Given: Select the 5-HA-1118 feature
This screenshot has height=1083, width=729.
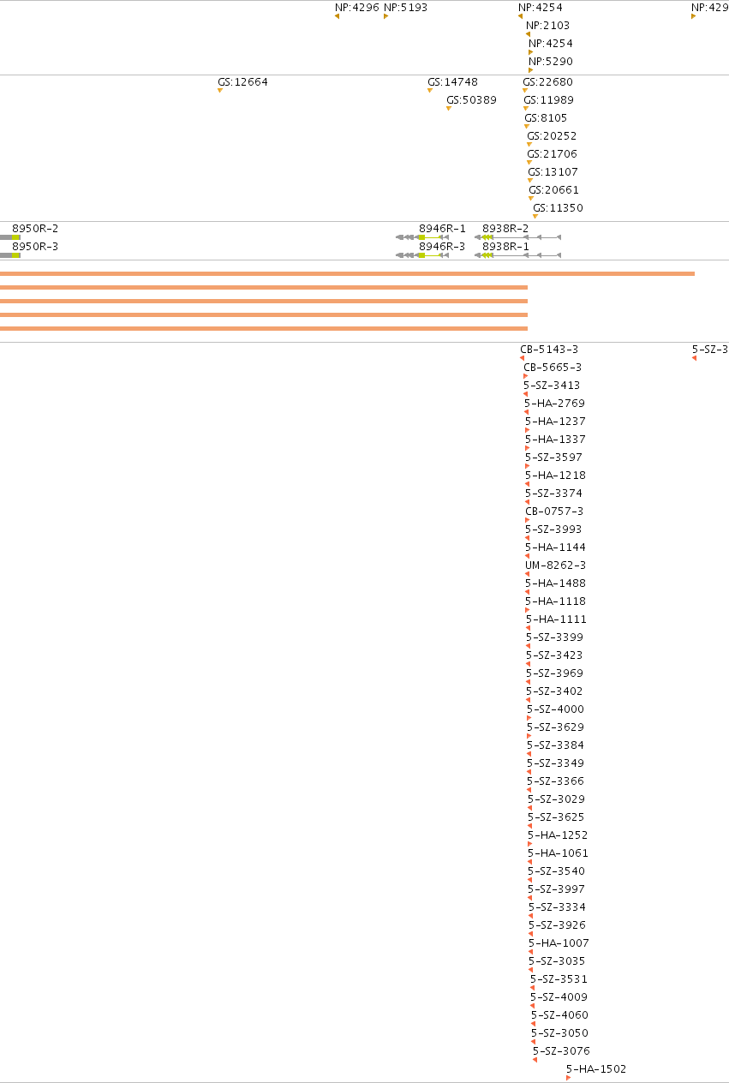Looking at the screenshot, I should (555, 601).
